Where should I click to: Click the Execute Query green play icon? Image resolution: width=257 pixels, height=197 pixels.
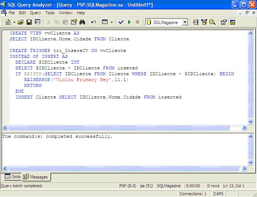pos(129,22)
